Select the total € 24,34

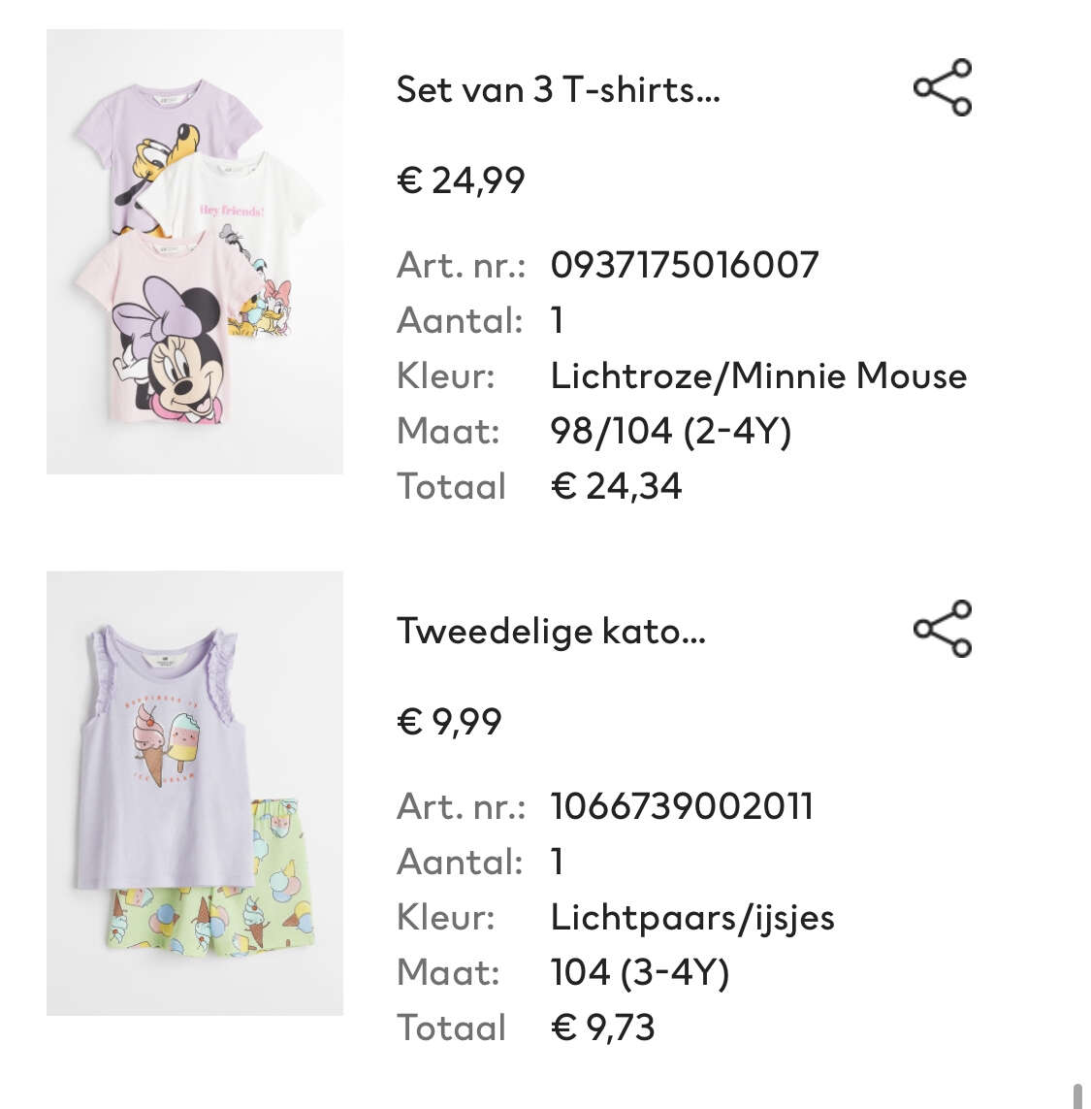[x=616, y=487]
